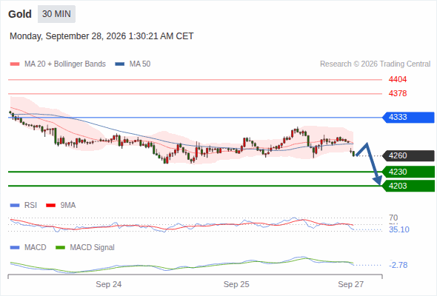Screen dimensions: 437x296
Task: Click the MA 50 legend swatch
Action: [x=120, y=64]
